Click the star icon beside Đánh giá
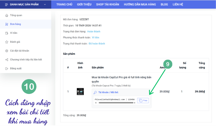Image resolution: width=216 pixels, height=135 pixels. (6, 42)
